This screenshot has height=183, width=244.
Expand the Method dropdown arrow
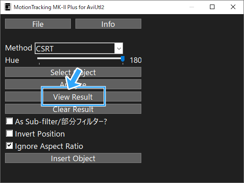click(x=119, y=48)
